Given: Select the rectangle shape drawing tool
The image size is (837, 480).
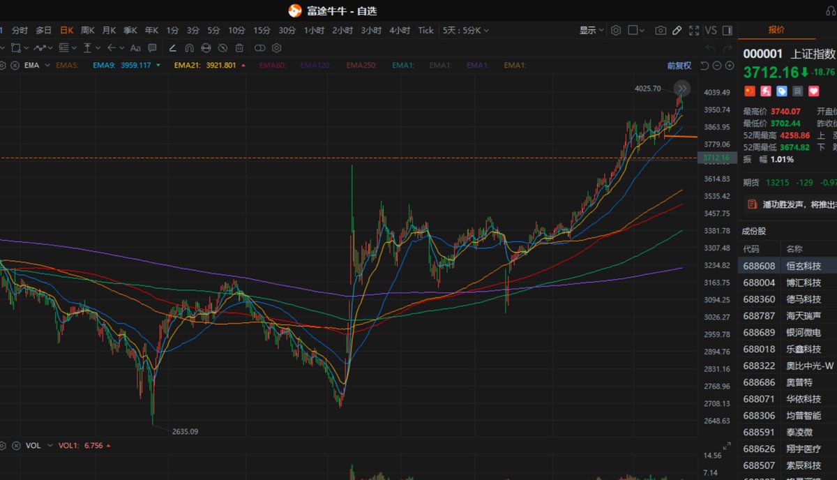Looking at the screenshot, I should click(15, 47).
